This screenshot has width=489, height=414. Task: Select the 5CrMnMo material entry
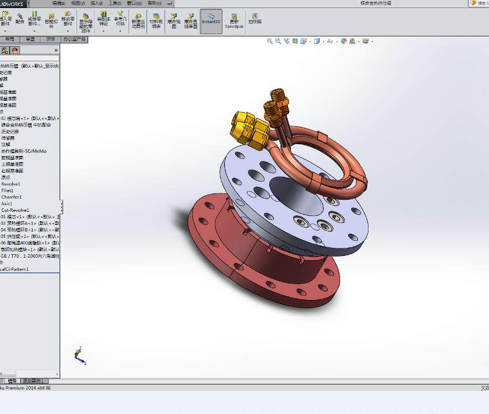coord(24,151)
